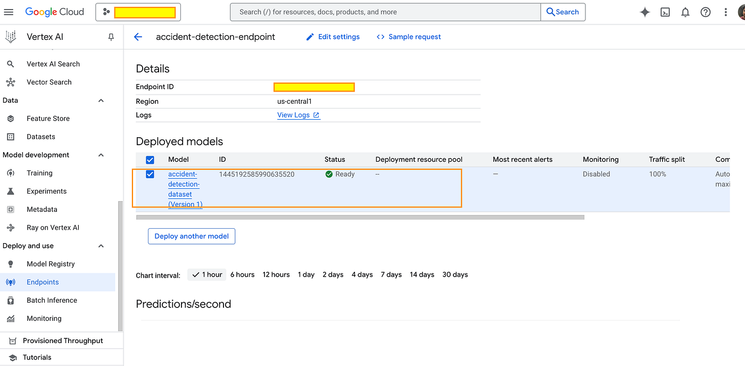Open the three-dot settings menu
The image size is (745, 366).
(x=725, y=12)
